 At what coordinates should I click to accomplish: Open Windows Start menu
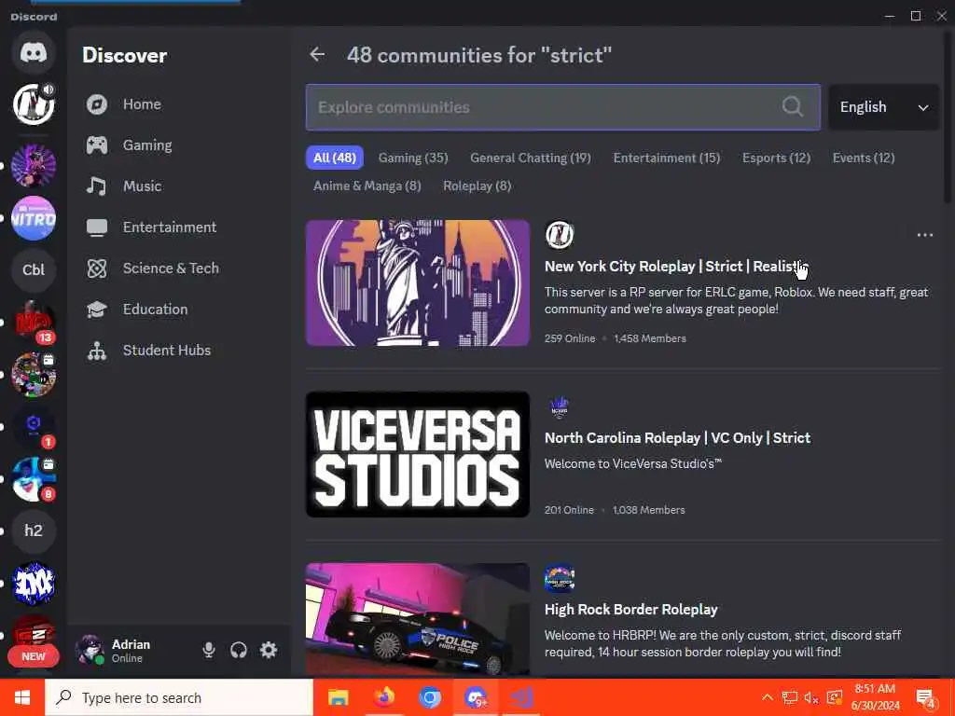(x=22, y=697)
